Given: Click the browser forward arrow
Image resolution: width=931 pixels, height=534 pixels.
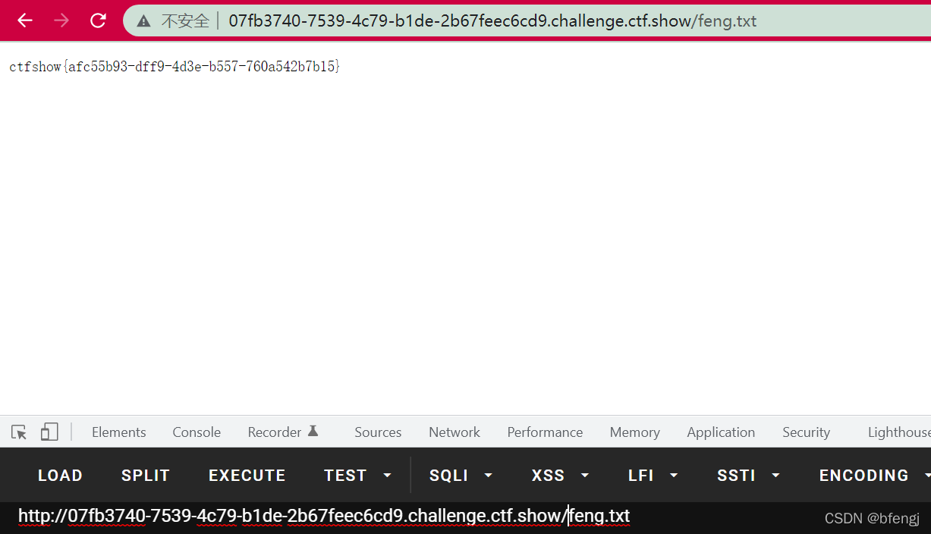Looking at the screenshot, I should (61, 20).
